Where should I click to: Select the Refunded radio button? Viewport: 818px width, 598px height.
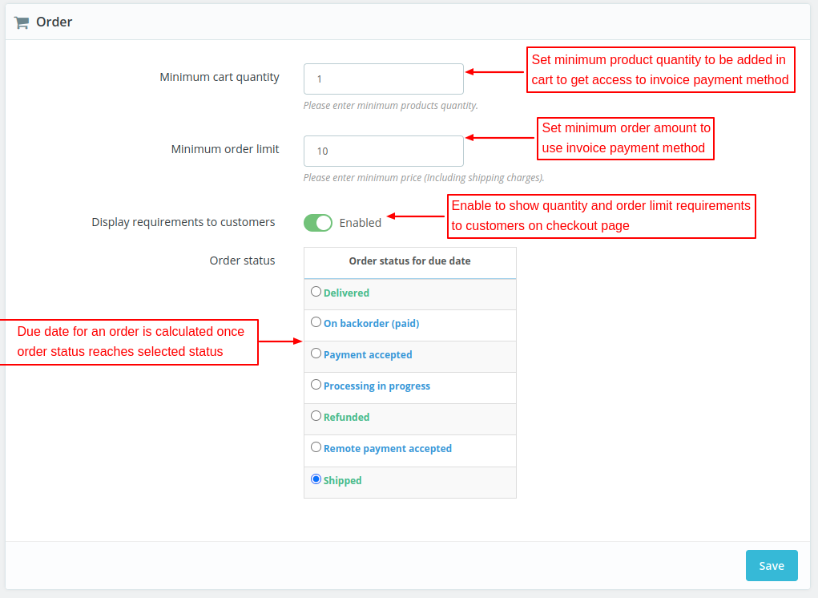tap(316, 416)
